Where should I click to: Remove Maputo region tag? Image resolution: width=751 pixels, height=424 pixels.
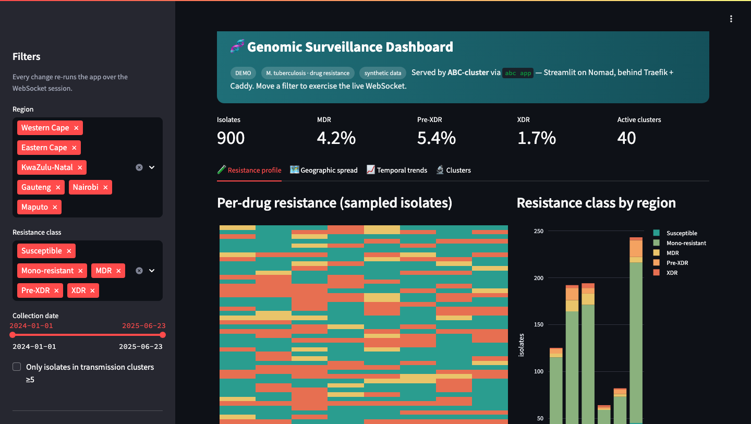click(x=55, y=207)
